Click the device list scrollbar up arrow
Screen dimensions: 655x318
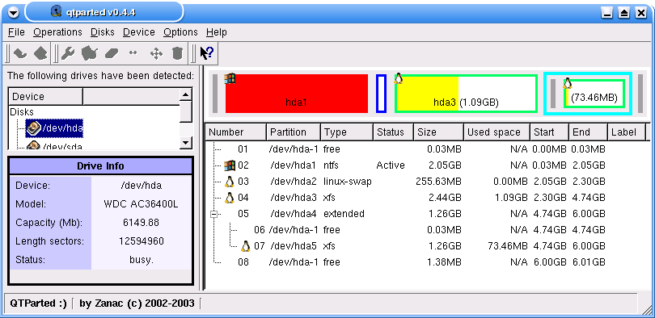185,94
